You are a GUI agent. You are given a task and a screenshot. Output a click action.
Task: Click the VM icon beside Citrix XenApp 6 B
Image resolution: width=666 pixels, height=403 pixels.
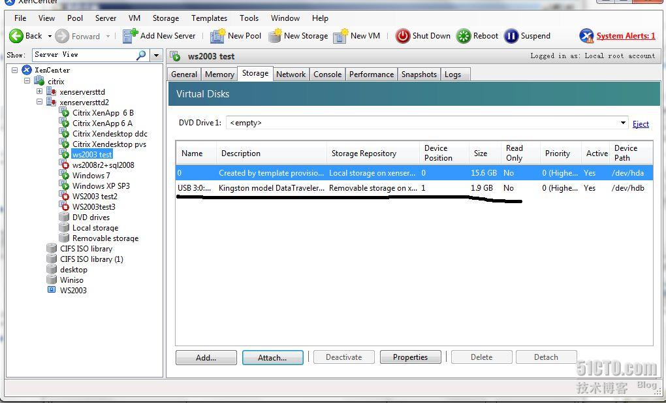[64, 112]
